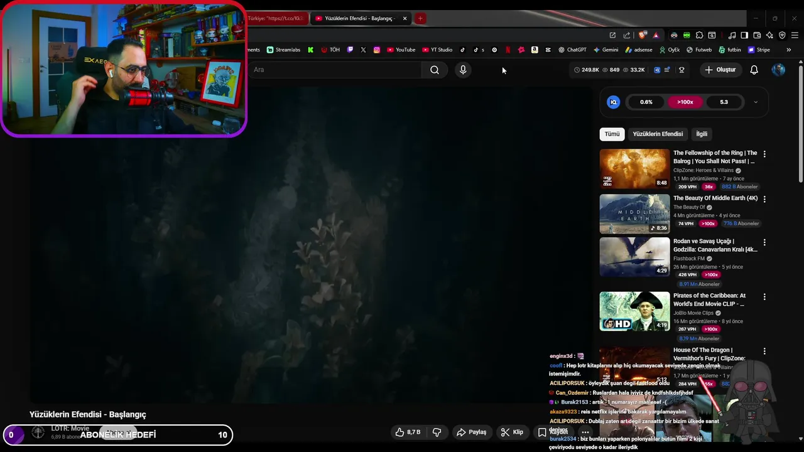Open the YouTube bookmark in the bookmarks bar
804x452 pixels.
[x=401, y=50]
